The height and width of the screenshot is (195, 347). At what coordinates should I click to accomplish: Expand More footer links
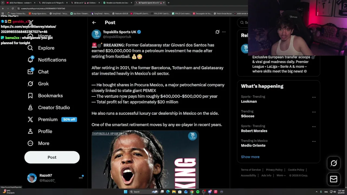281,175
